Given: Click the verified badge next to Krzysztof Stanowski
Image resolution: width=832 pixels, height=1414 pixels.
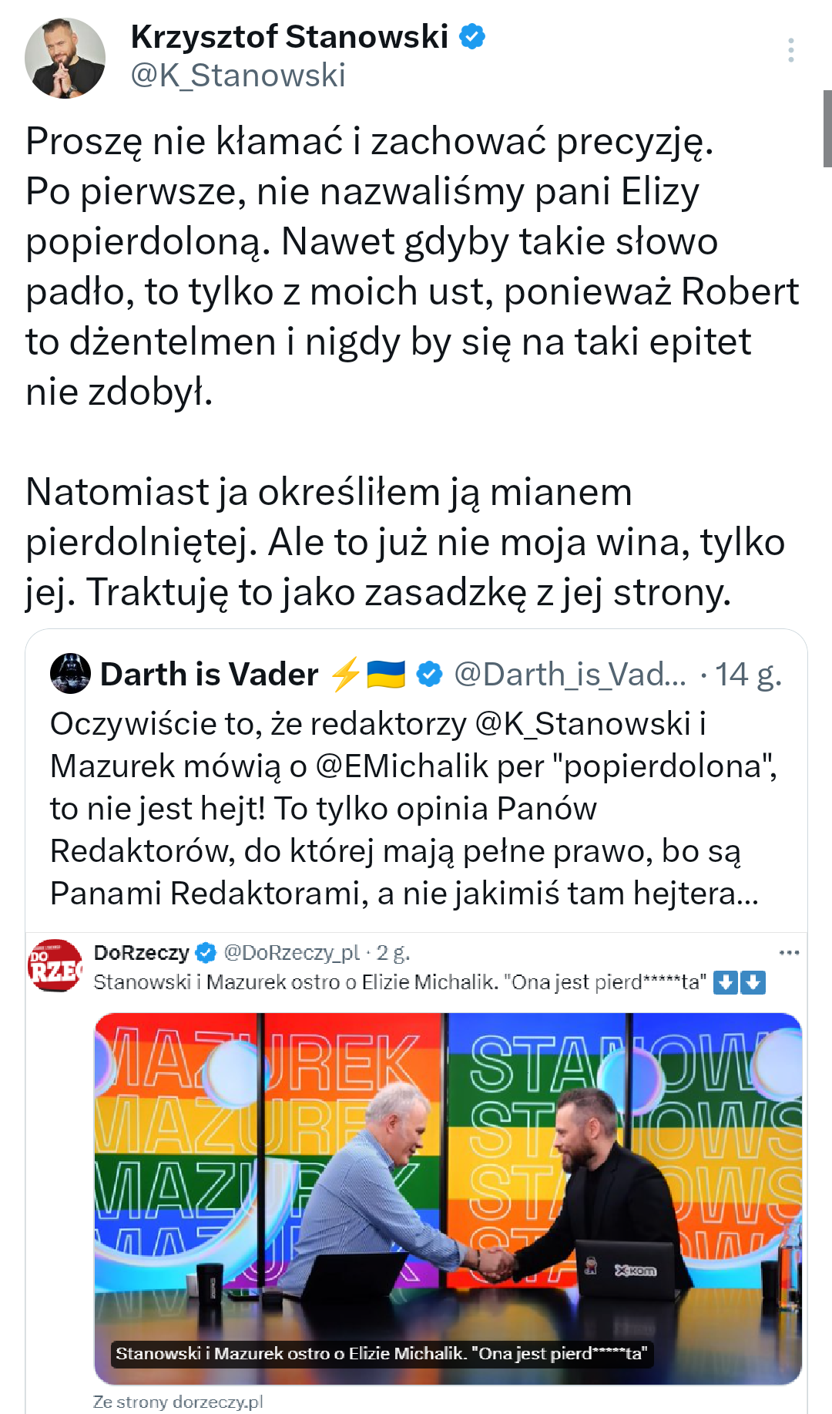Looking at the screenshot, I should pyautogui.click(x=472, y=36).
